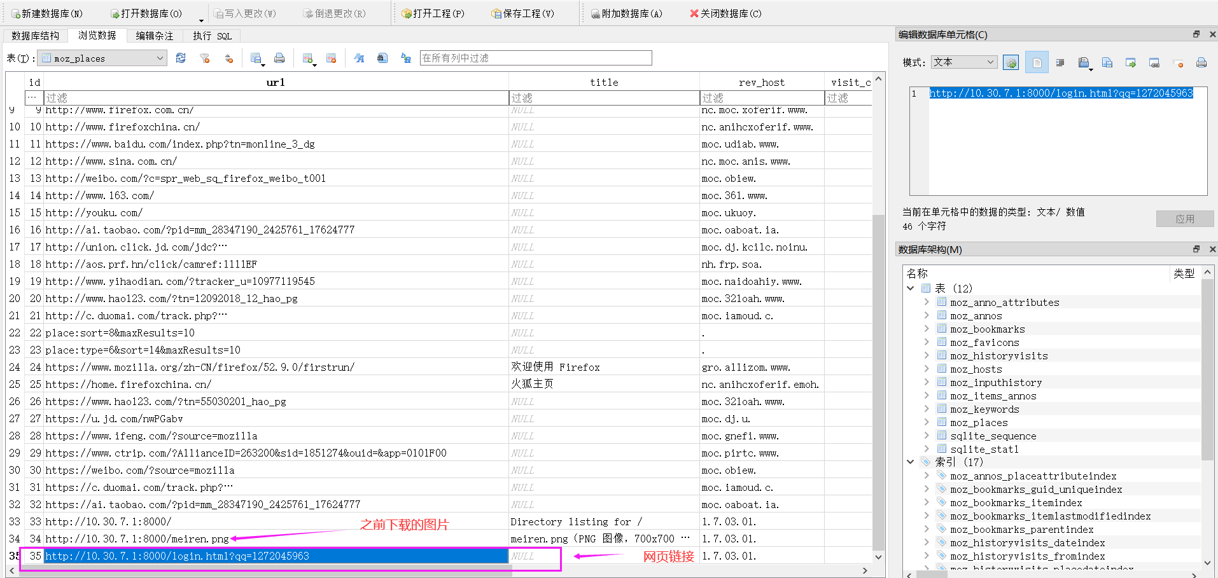Click the filter in all columns field
1218x578 pixels.
tap(536, 58)
